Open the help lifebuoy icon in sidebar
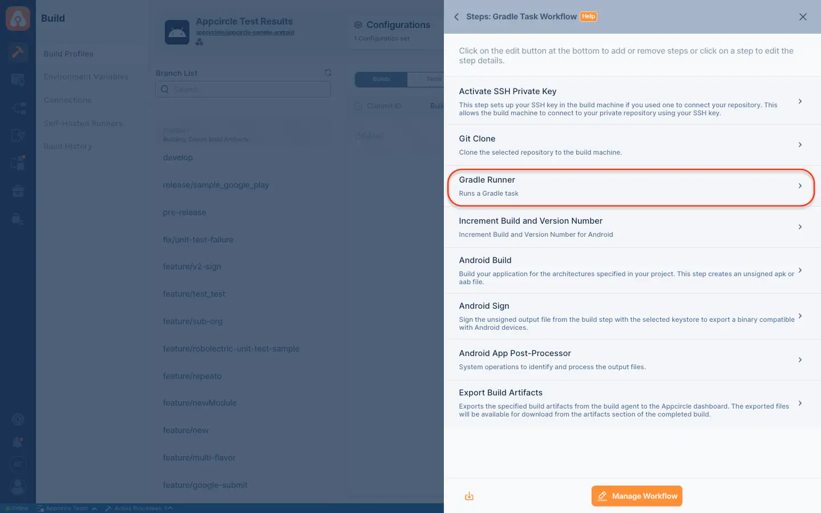 [18, 419]
